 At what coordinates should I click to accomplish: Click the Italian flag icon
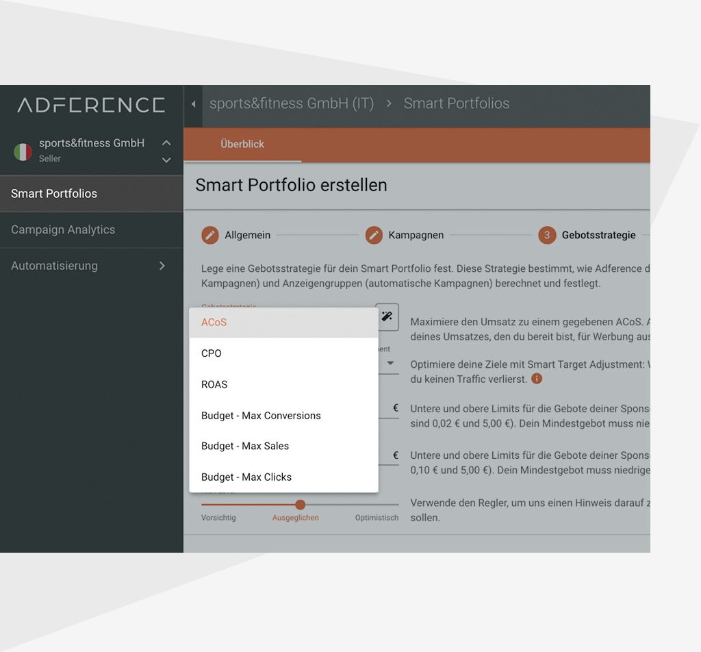pyautogui.click(x=23, y=151)
